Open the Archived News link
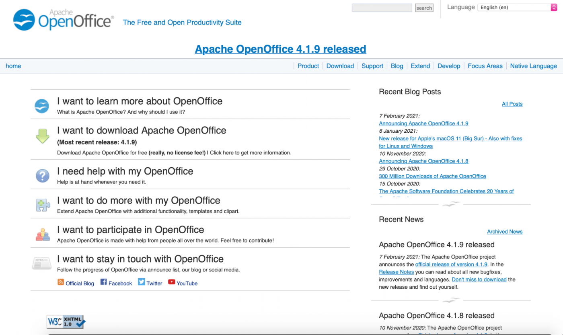The width and height of the screenshot is (563, 335). click(505, 232)
